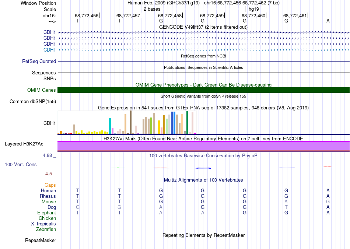Click the 100 Vert. Cons track label
The width and height of the screenshot is (350, 249).
tap(21, 164)
